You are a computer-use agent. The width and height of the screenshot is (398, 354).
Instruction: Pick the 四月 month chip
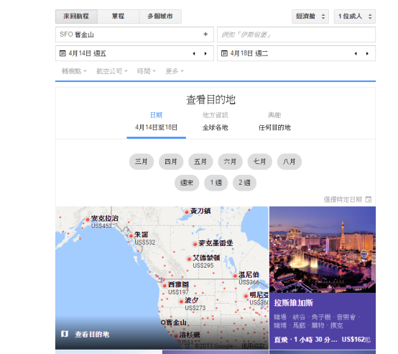pos(171,162)
